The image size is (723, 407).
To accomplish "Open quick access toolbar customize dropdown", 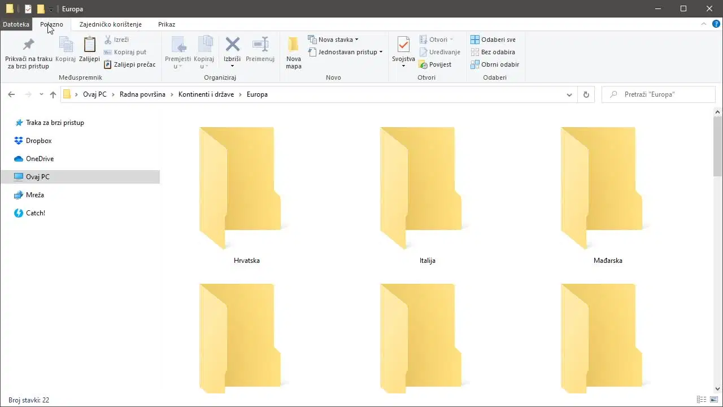I will pyautogui.click(x=51, y=10).
